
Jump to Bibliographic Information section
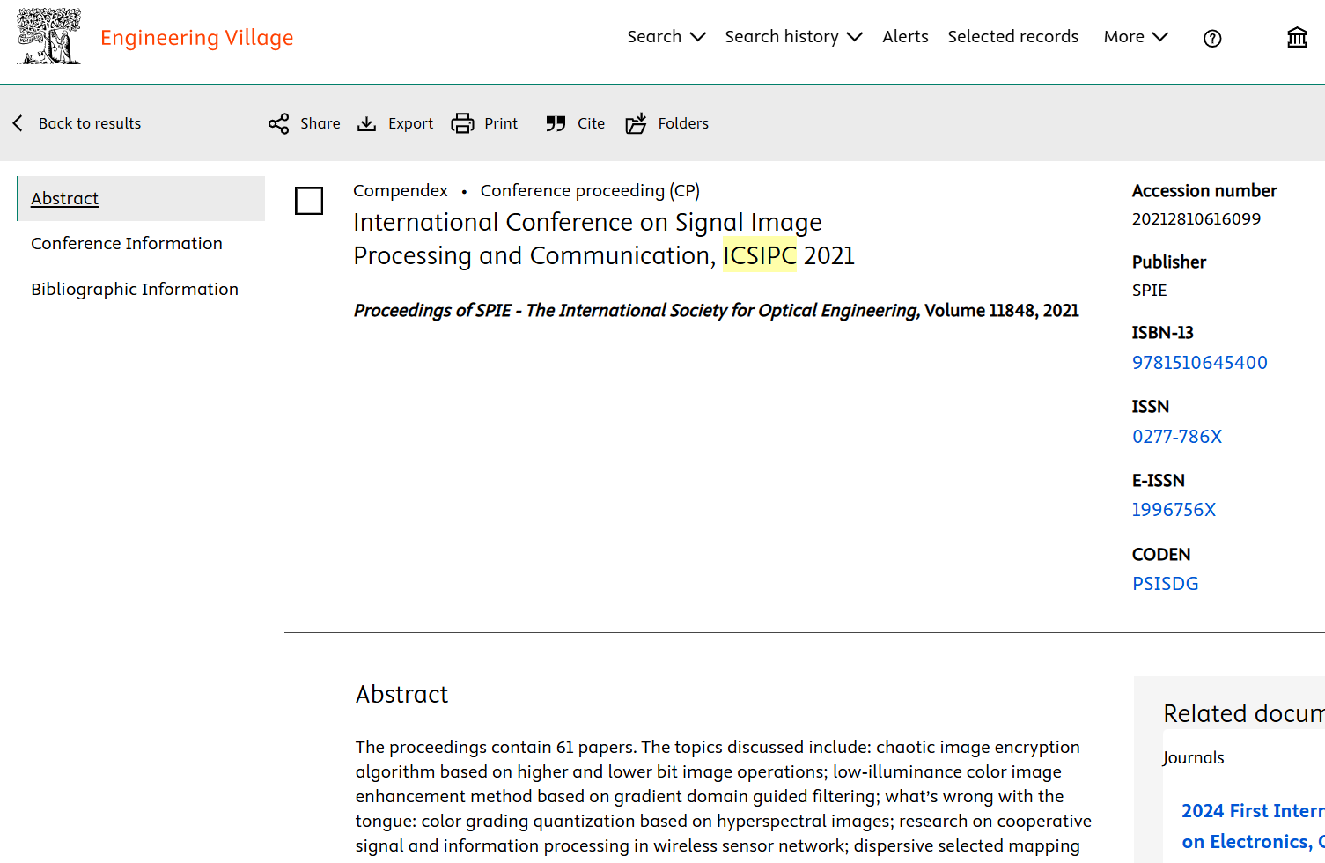(x=135, y=290)
